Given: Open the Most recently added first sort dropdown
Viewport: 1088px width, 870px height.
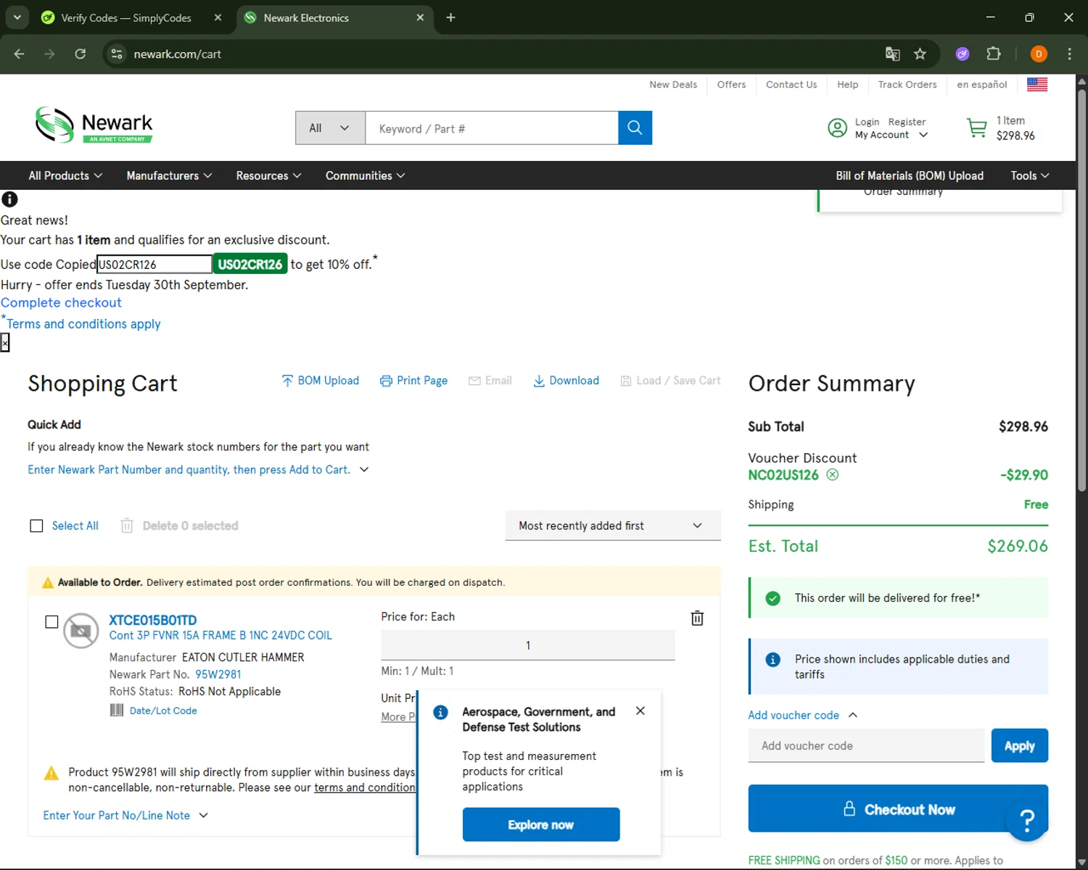Looking at the screenshot, I should click(612, 526).
